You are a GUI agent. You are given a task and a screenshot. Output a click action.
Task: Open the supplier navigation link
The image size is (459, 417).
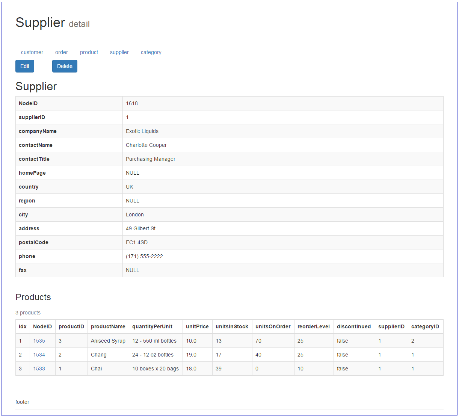(119, 52)
